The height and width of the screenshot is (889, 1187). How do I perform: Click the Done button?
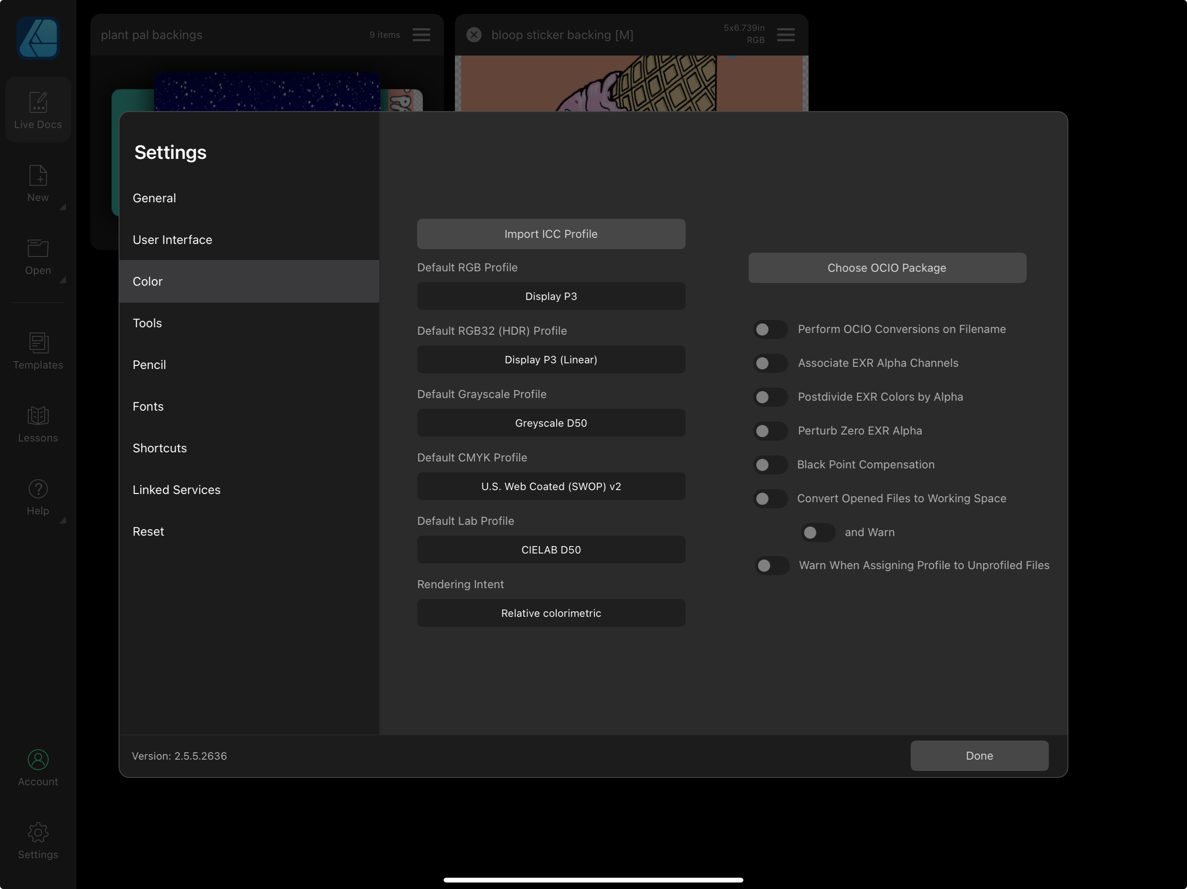979,755
